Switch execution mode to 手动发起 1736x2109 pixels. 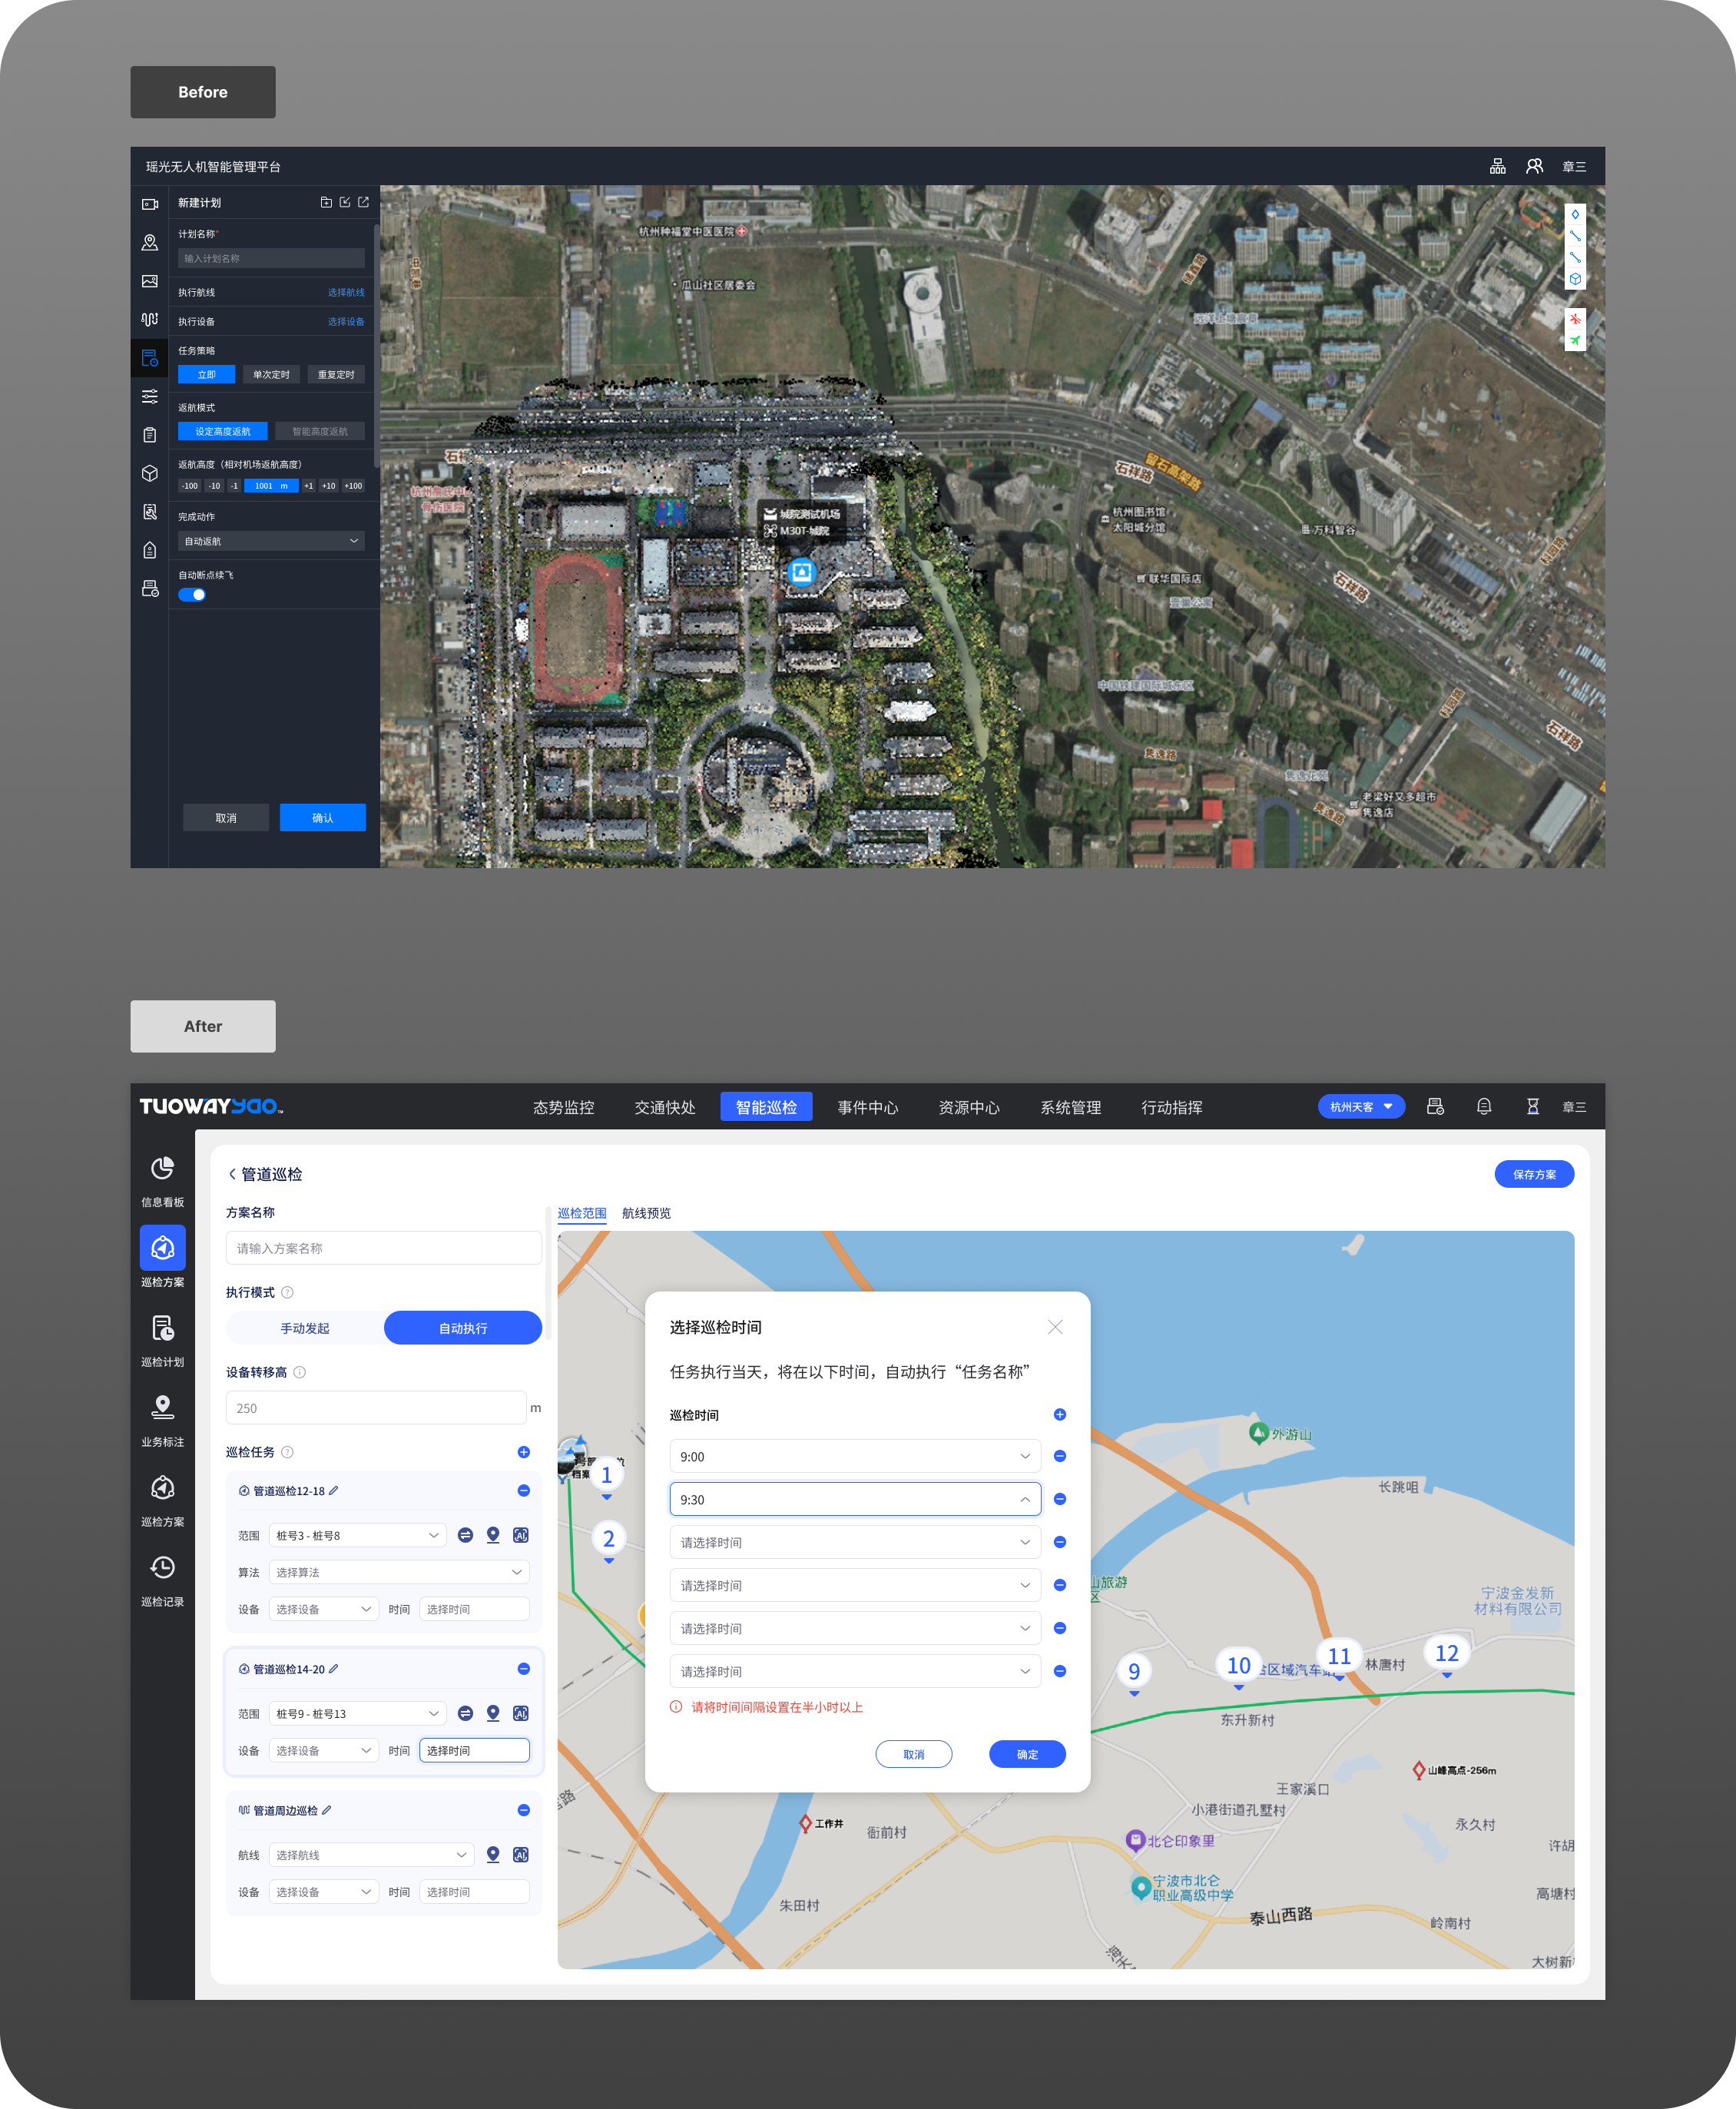[x=305, y=1327]
